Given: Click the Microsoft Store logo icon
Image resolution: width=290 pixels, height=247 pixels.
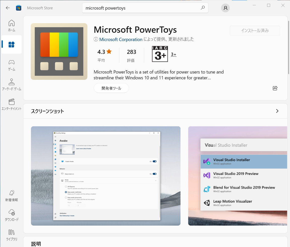Looking at the screenshot, I should click(18, 8).
